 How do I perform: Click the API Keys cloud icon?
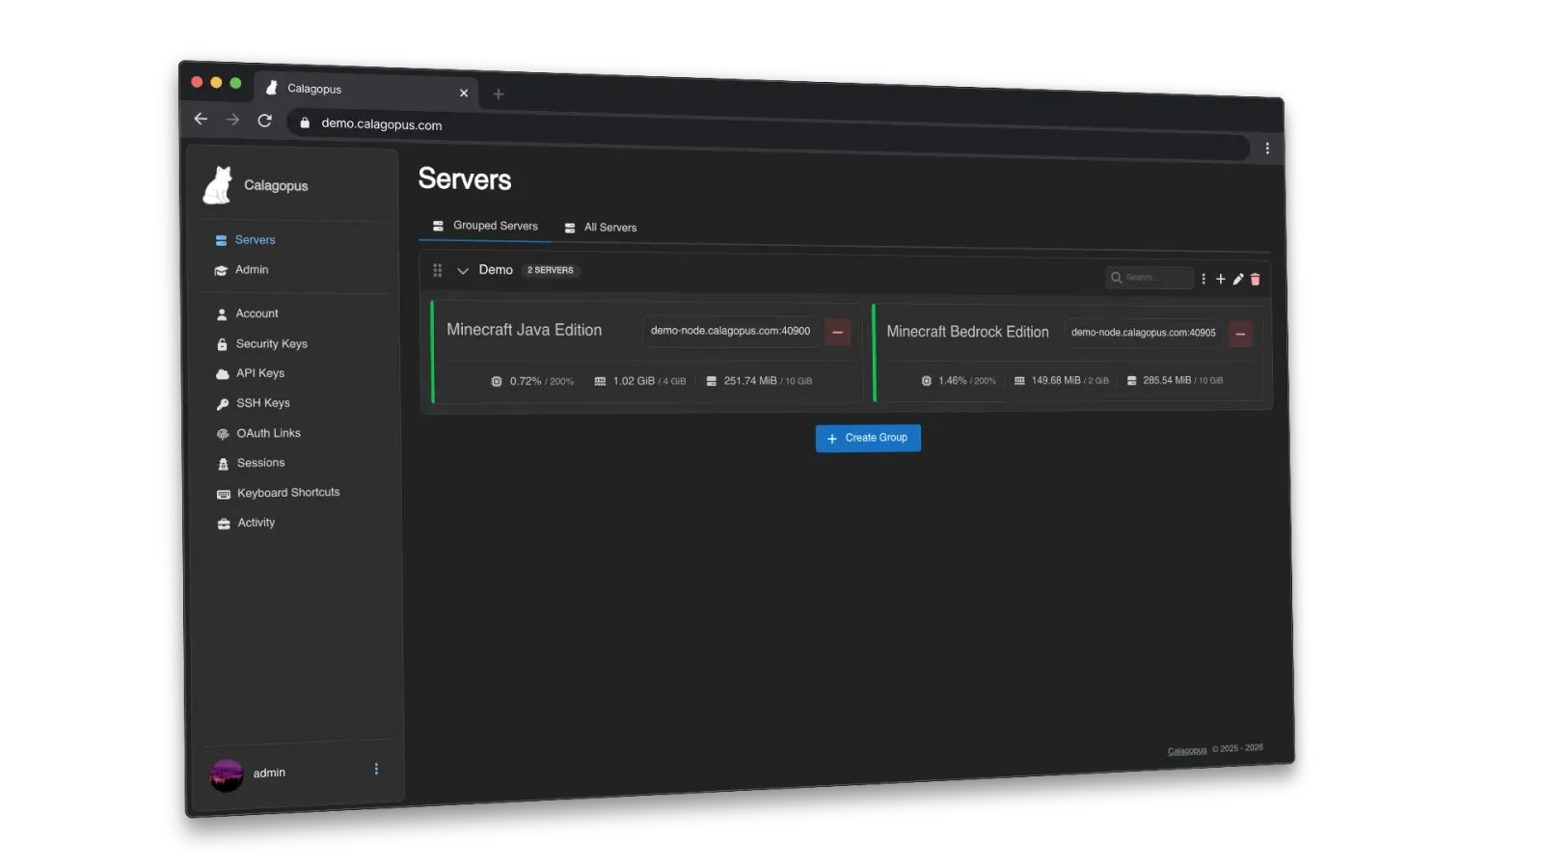222,374
